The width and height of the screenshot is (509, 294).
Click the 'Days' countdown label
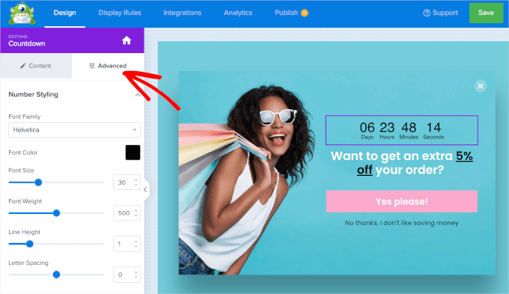(367, 137)
